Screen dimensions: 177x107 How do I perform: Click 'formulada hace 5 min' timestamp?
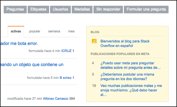pyautogui.click(x=43, y=78)
